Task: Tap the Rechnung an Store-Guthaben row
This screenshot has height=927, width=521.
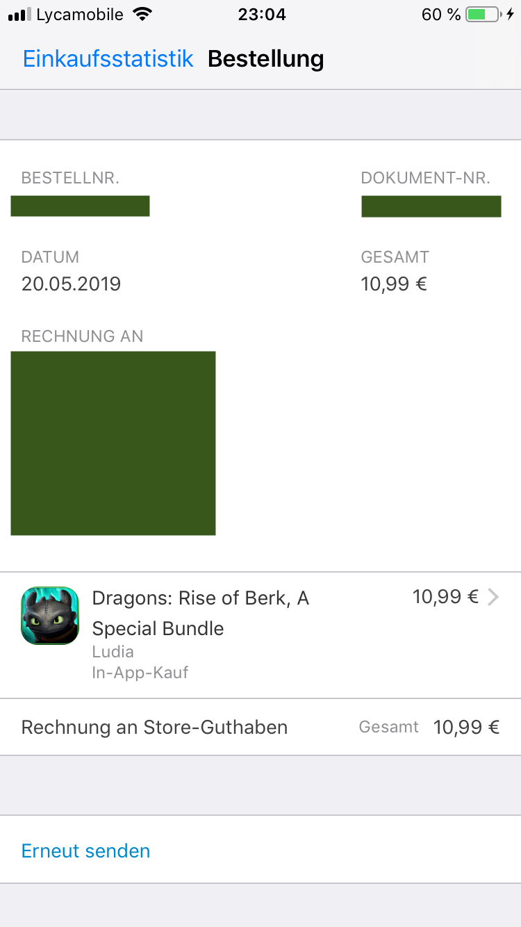Action: tap(154, 728)
